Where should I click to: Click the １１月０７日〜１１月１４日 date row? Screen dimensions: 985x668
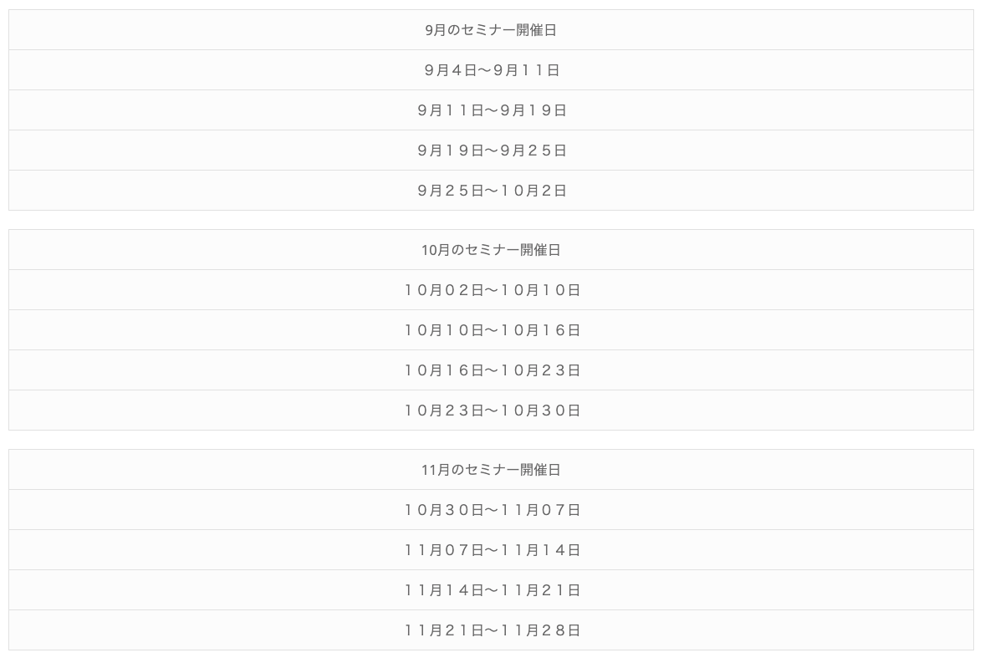(x=491, y=550)
